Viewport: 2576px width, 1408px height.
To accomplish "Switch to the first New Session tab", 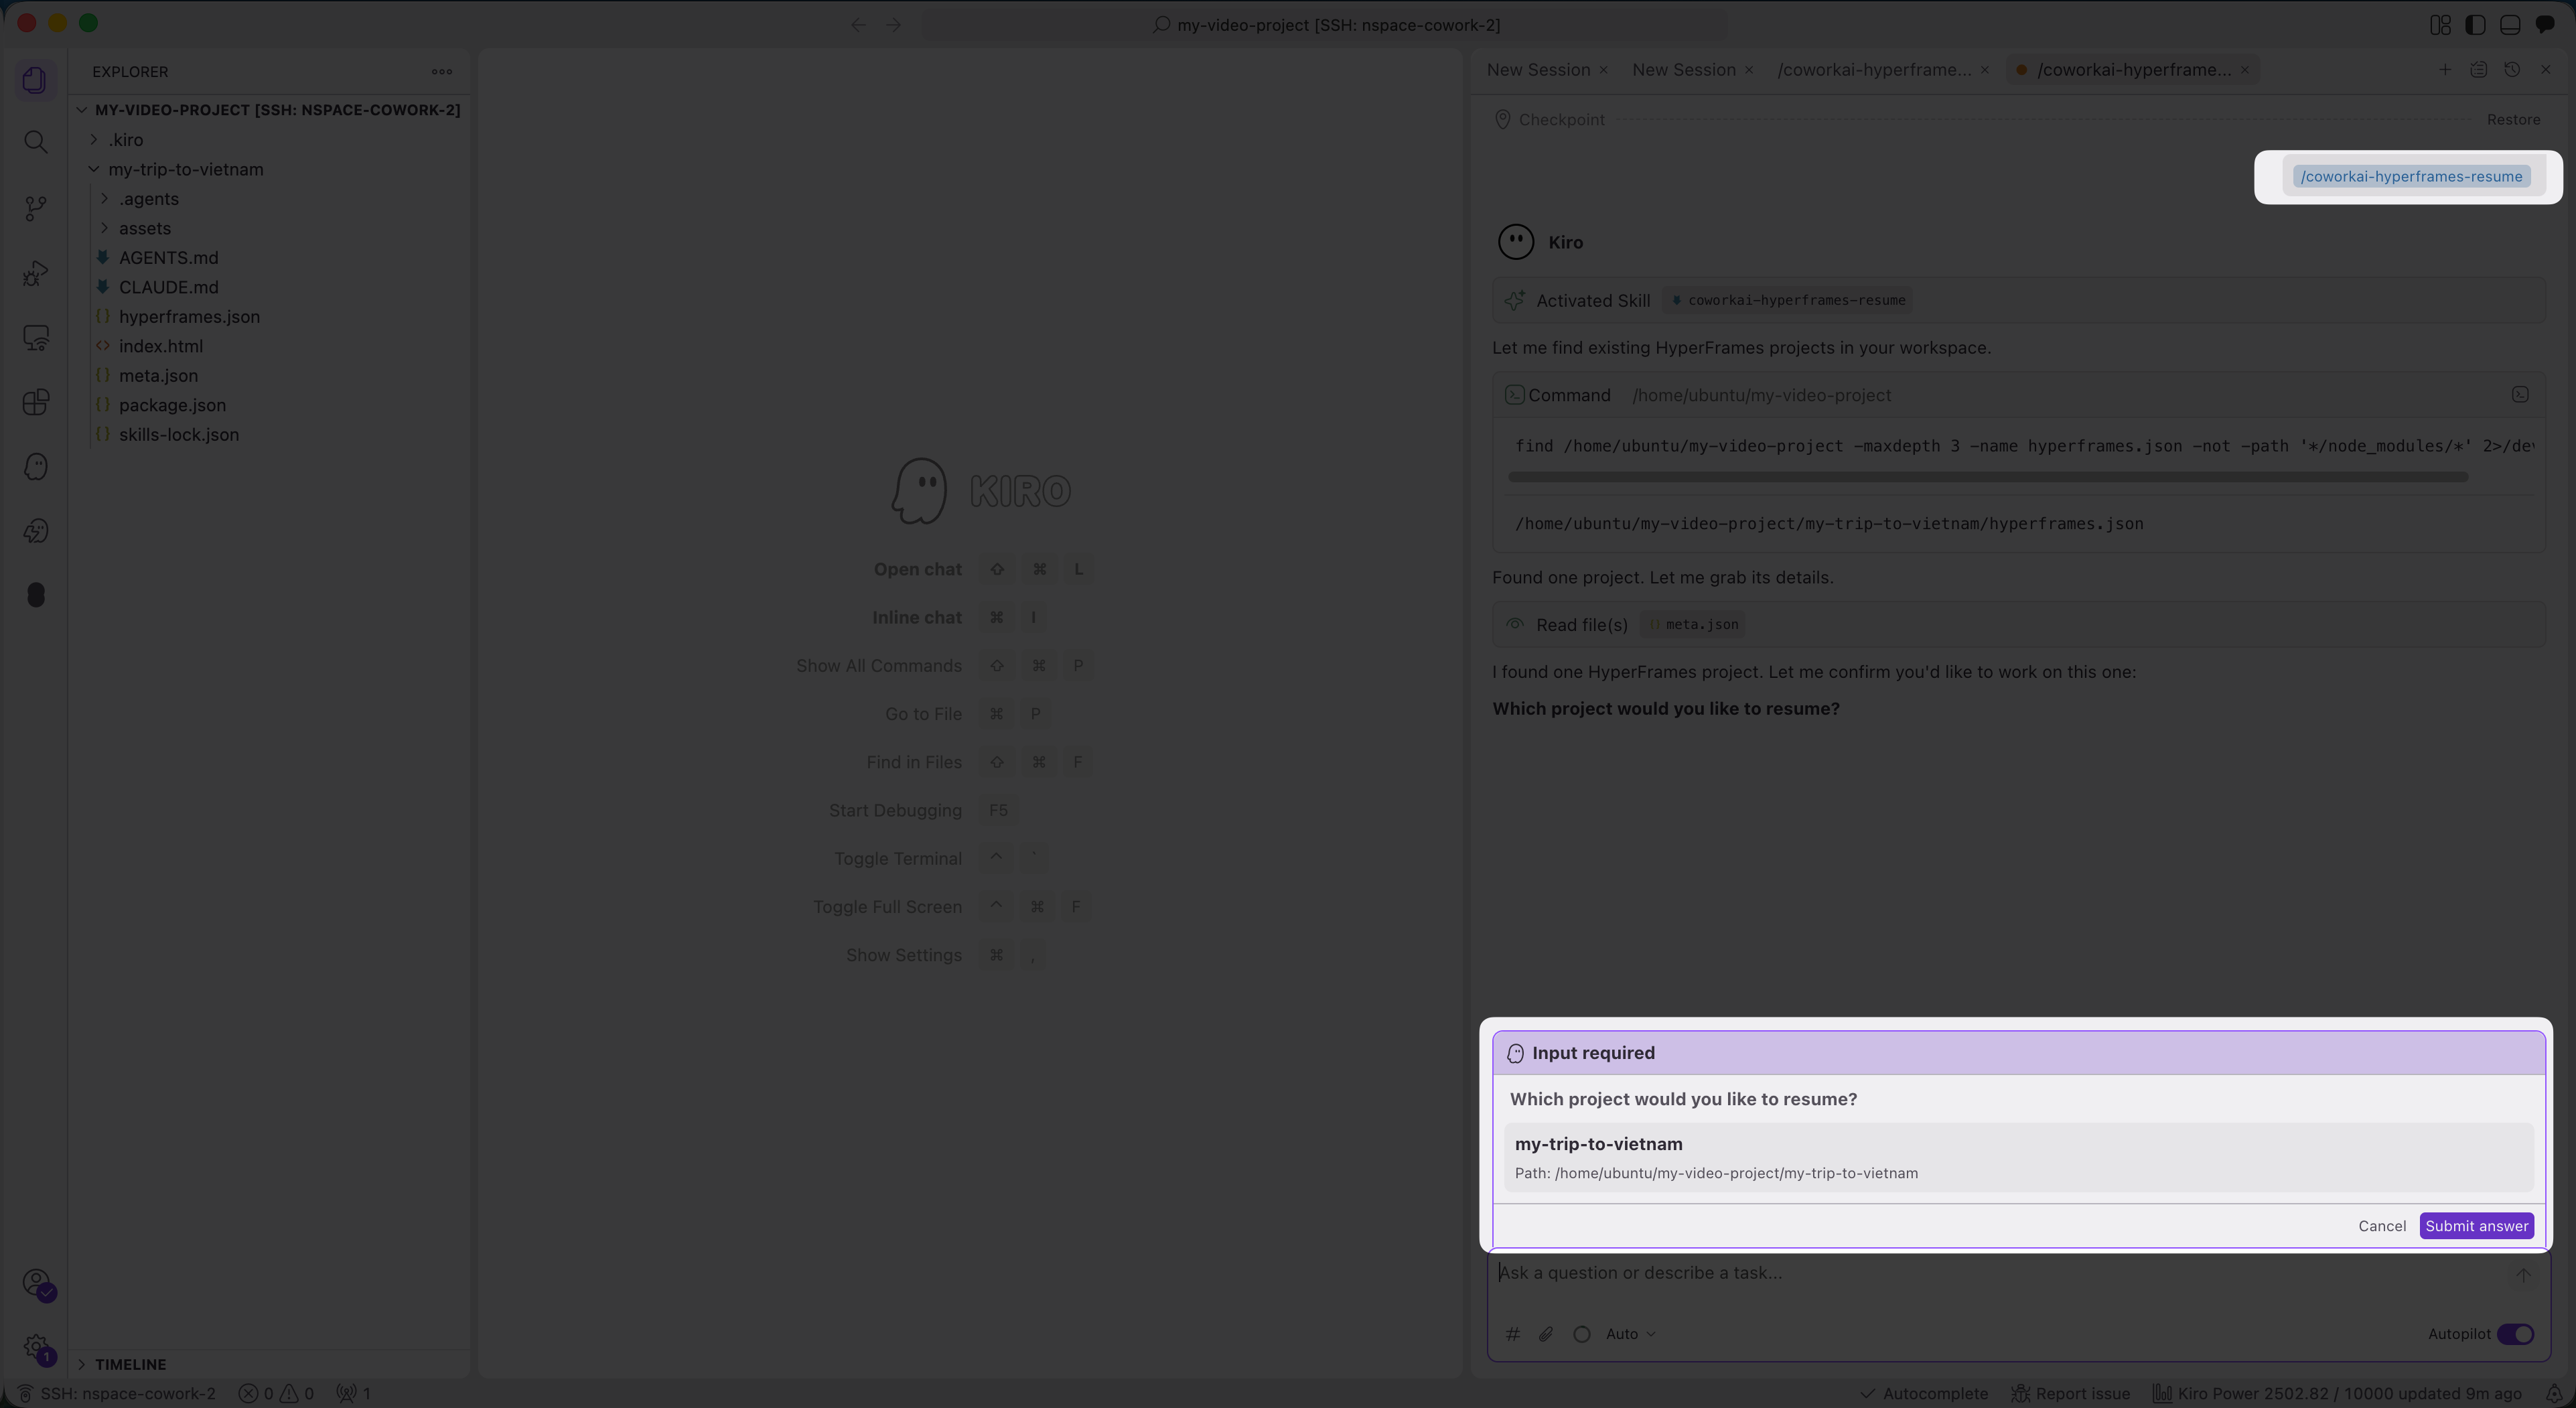I will tap(1538, 70).
